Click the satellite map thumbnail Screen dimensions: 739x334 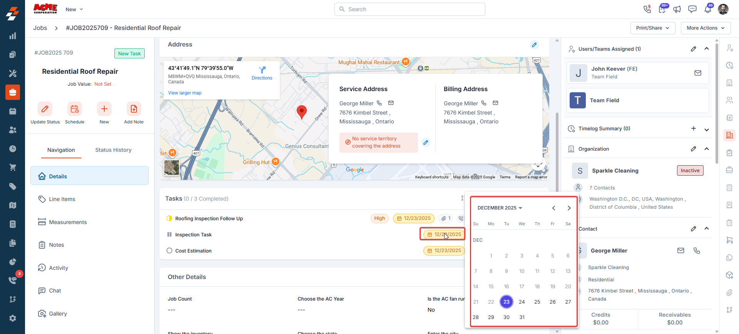pos(172,168)
